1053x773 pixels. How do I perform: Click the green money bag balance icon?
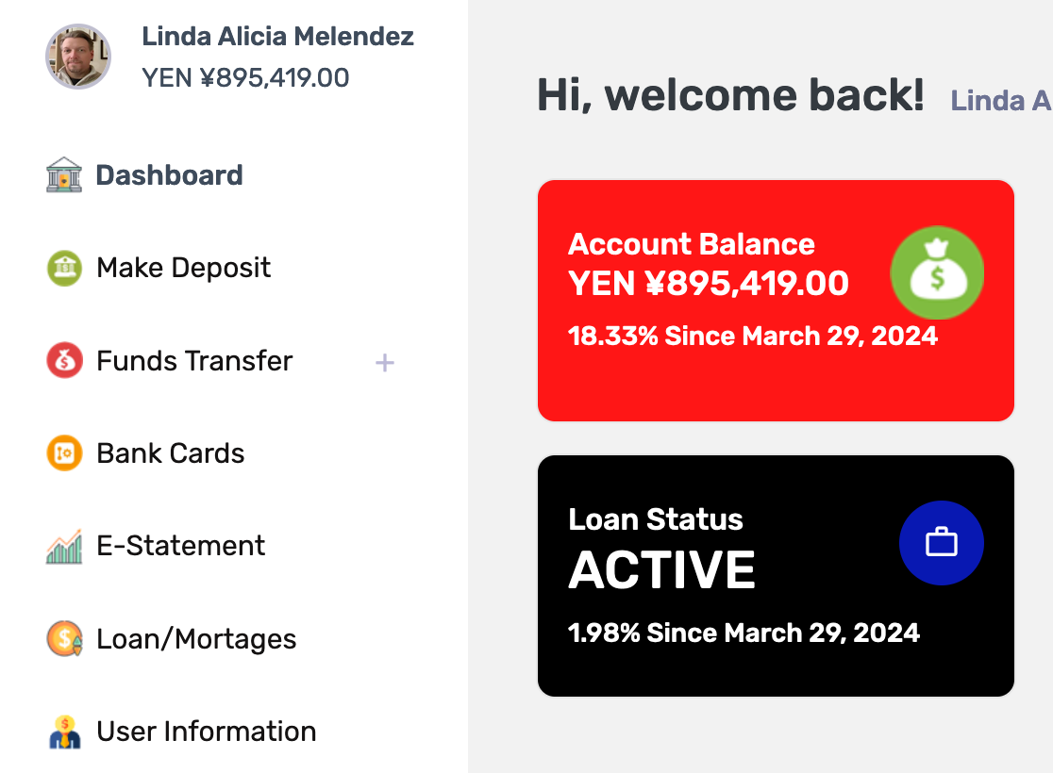pyautogui.click(x=938, y=273)
